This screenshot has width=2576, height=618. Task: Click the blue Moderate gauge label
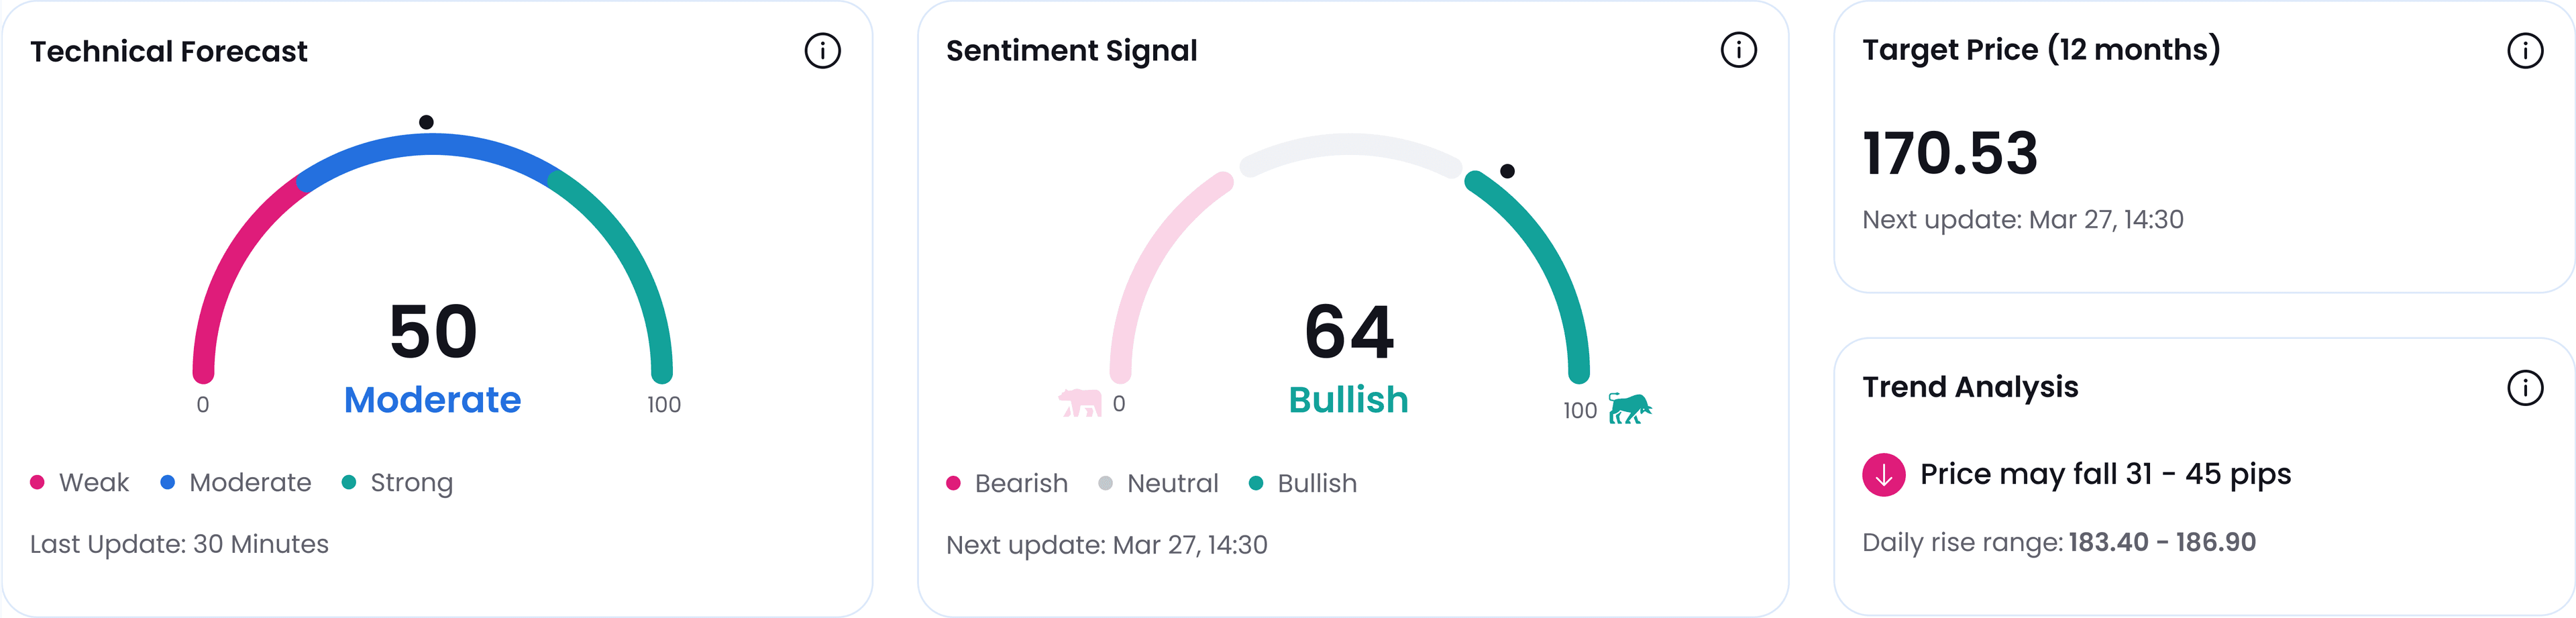click(432, 400)
